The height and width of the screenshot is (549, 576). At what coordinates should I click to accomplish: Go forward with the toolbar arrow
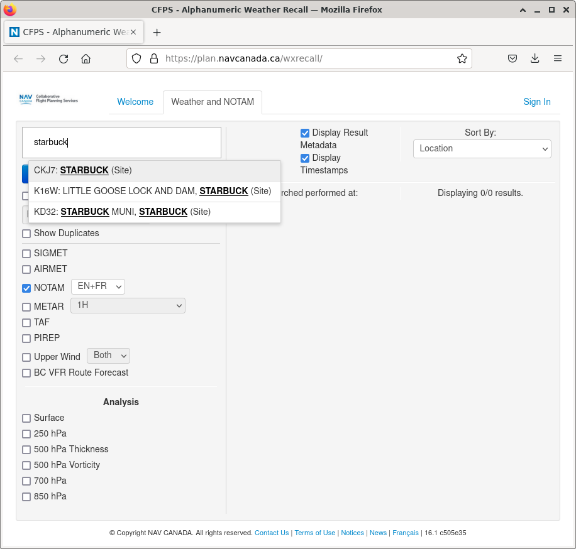[41, 58]
